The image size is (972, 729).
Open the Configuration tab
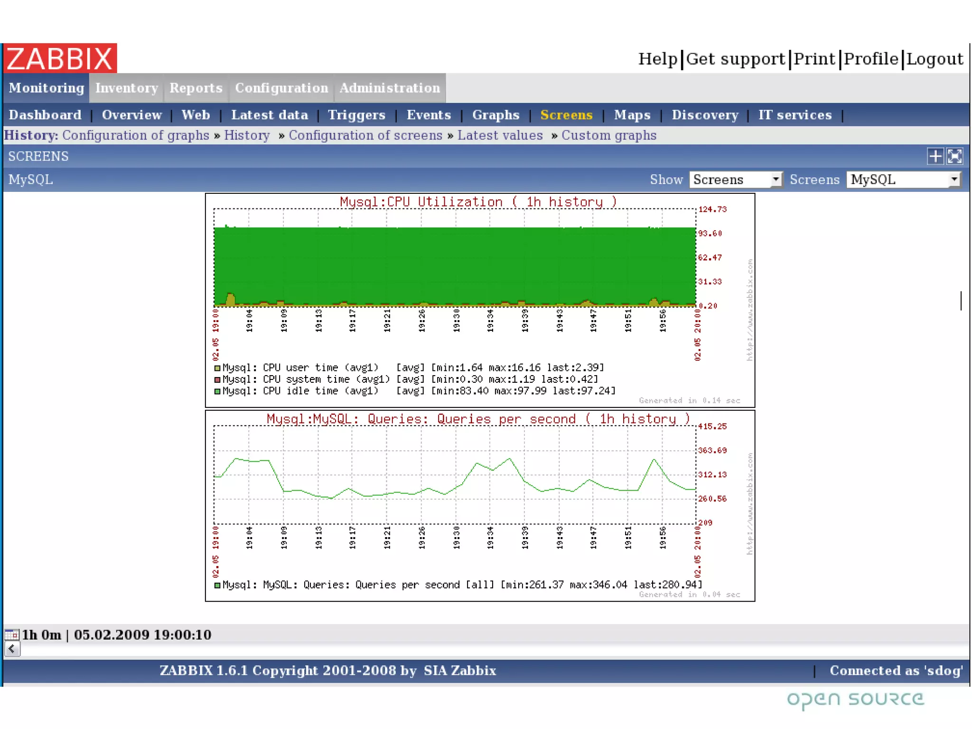tap(281, 88)
